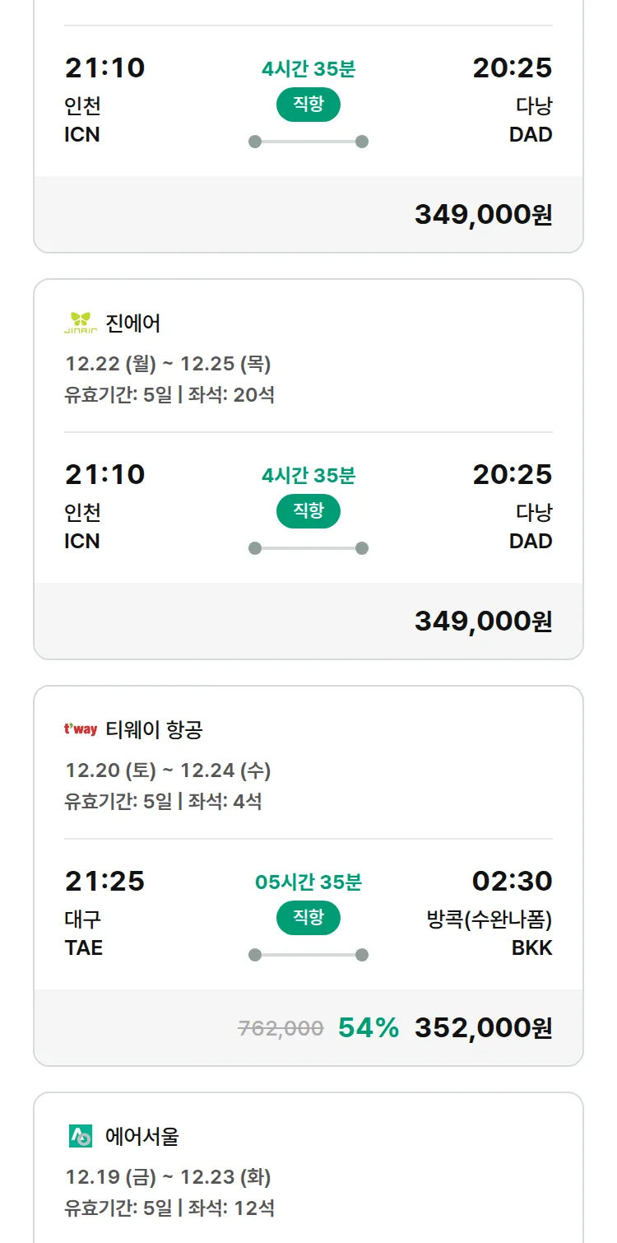Click the Jin Air 유효기간 5일, 좌석 20석 line

click(169, 394)
